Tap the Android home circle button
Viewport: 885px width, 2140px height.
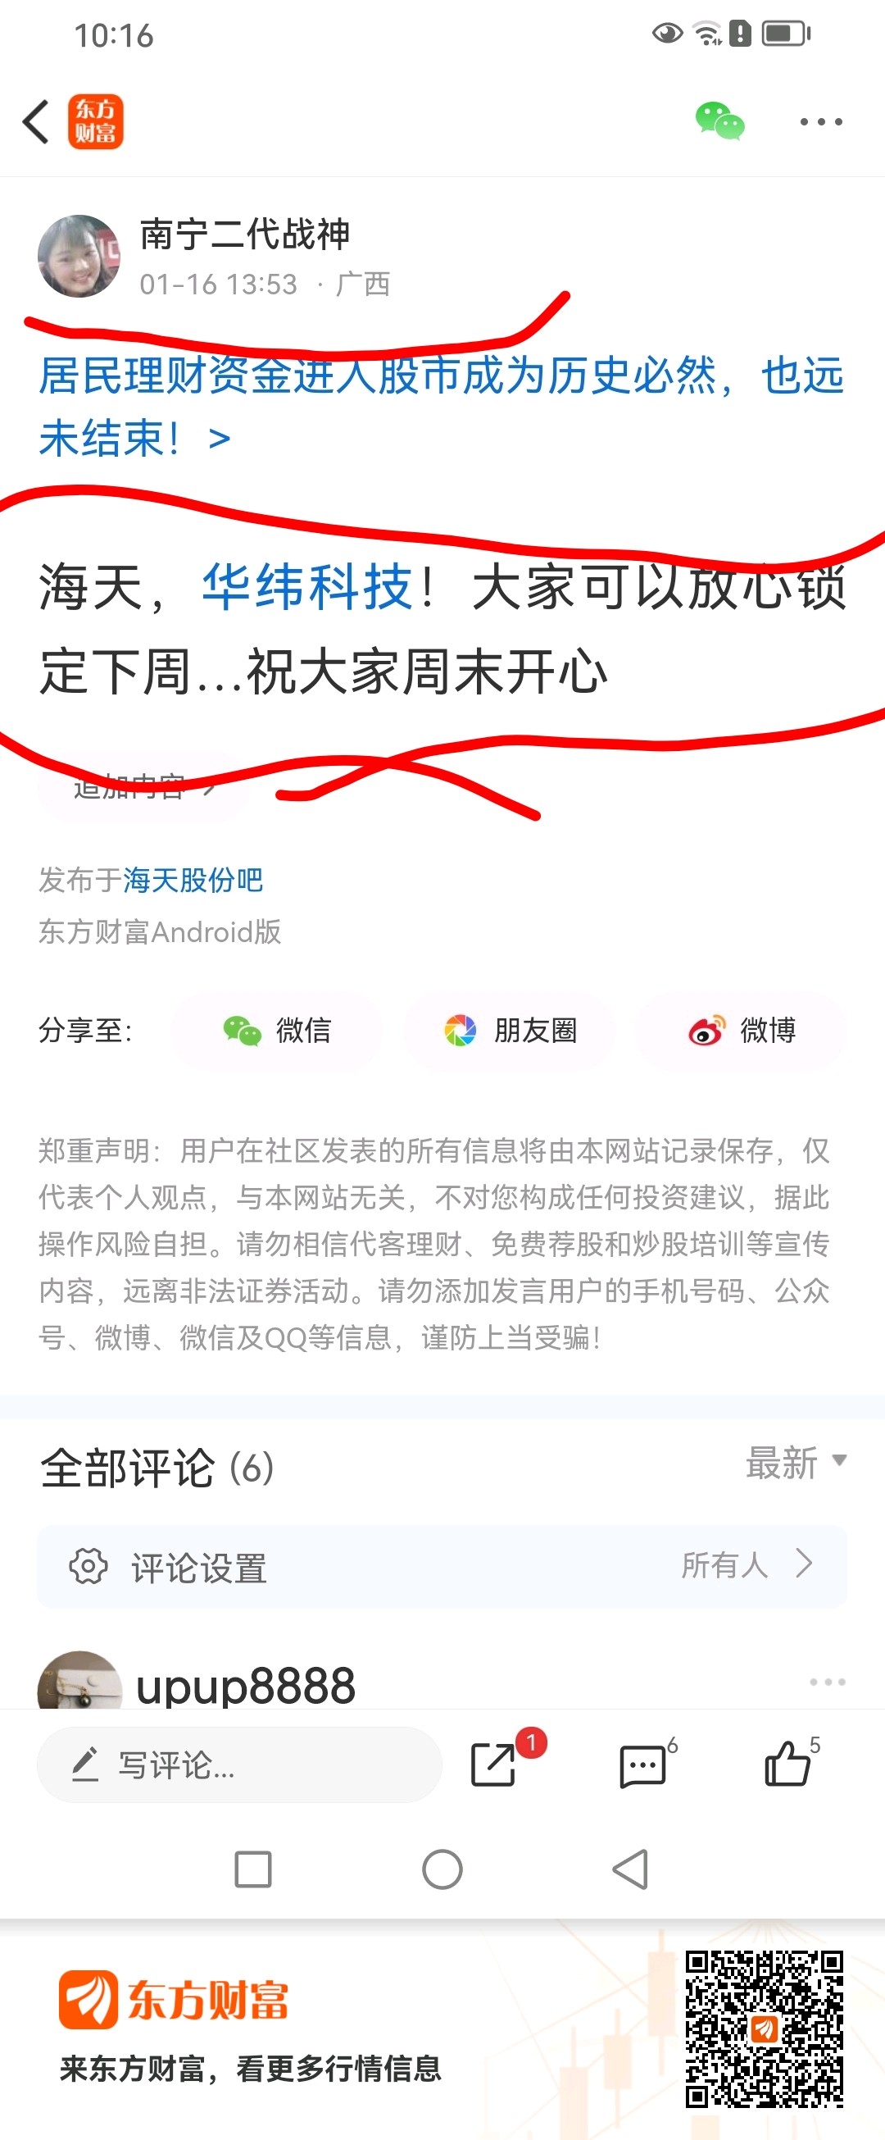click(442, 1870)
